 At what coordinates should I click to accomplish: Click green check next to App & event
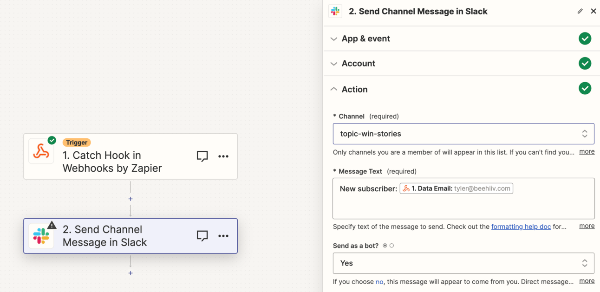[585, 39]
